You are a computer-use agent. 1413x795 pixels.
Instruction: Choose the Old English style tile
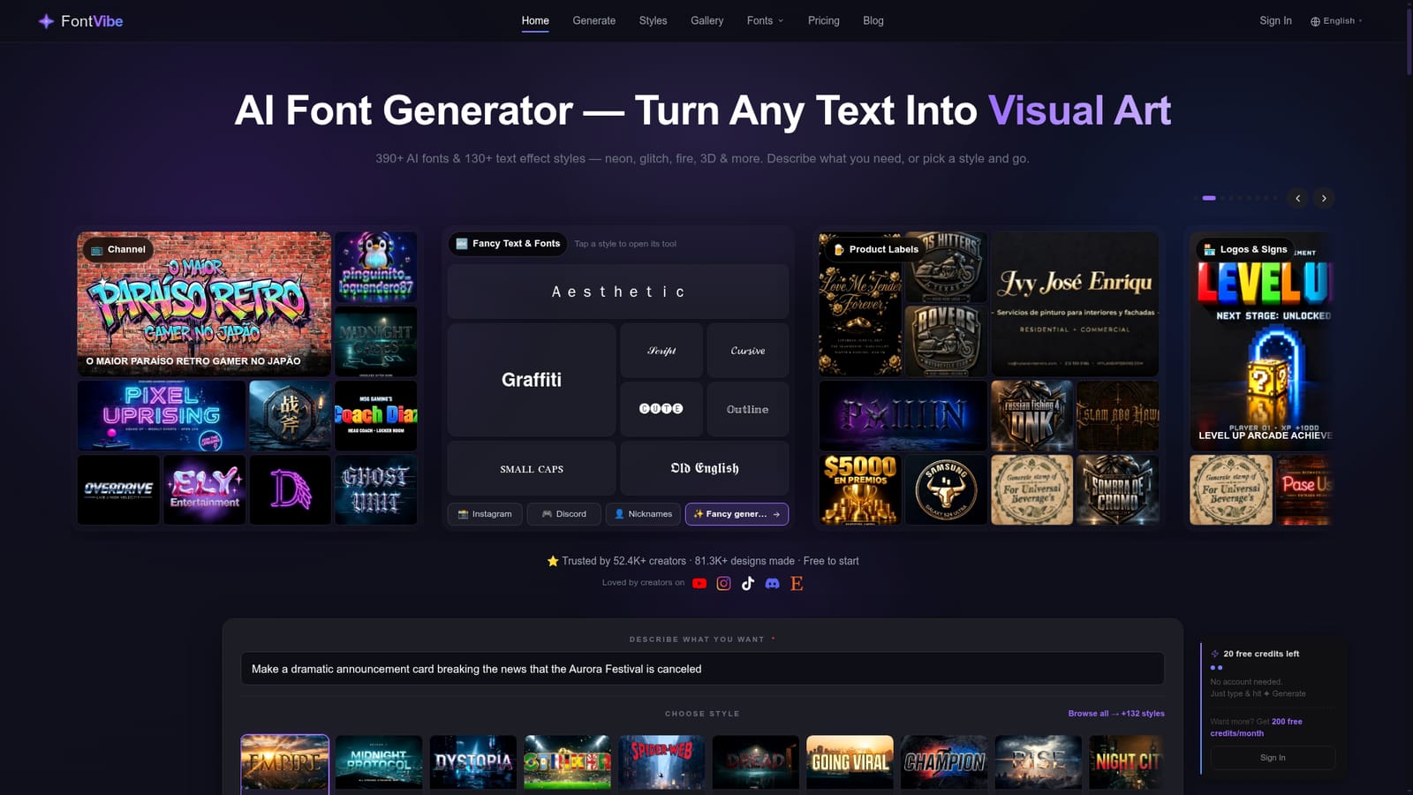[x=705, y=468]
